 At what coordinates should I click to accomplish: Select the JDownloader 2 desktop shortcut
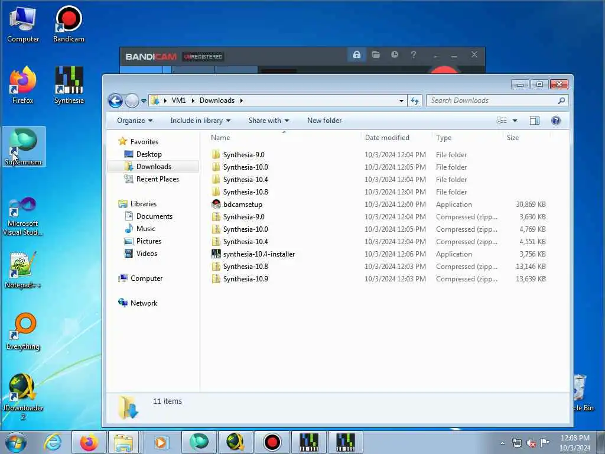[x=23, y=397]
